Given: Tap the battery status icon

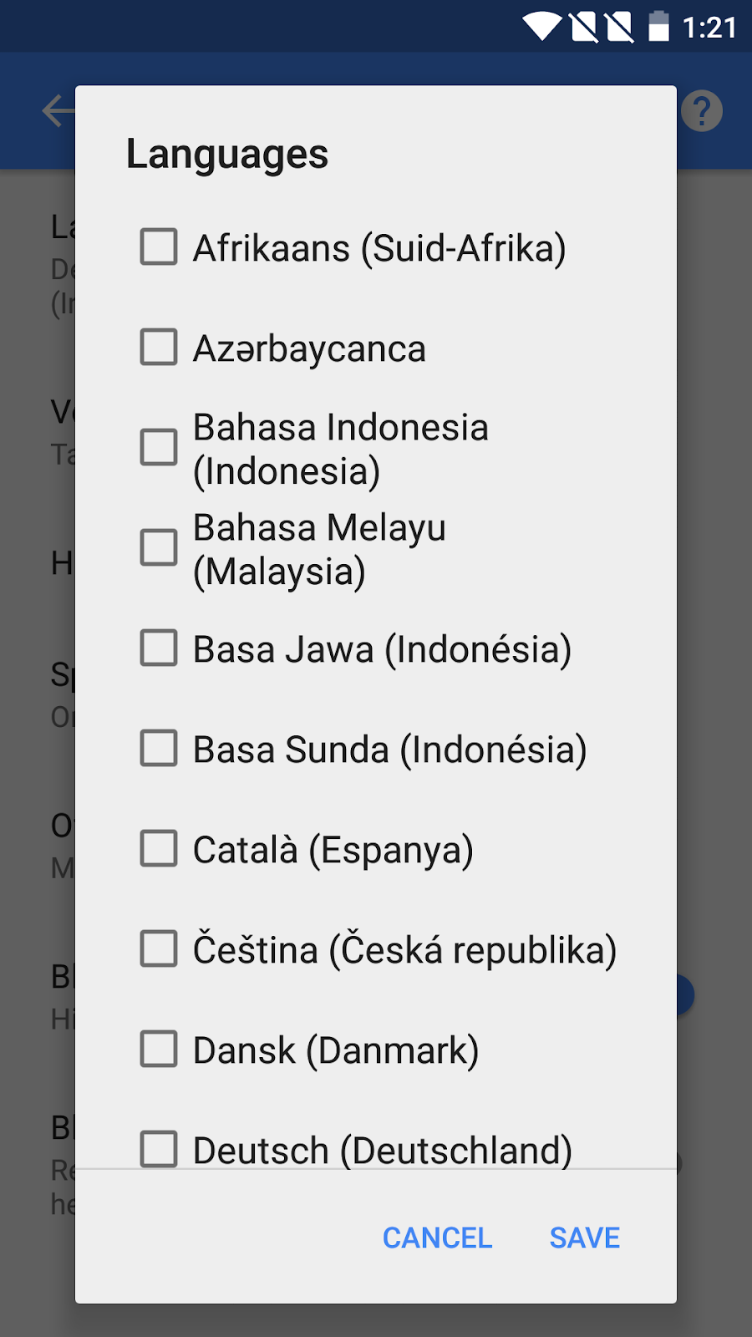Looking at the screenshot, I should tap(658, 27).
